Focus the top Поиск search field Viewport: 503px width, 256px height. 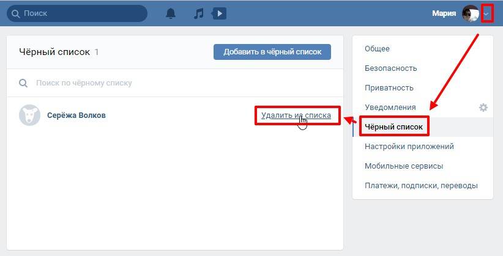click(x=77, y=13)
